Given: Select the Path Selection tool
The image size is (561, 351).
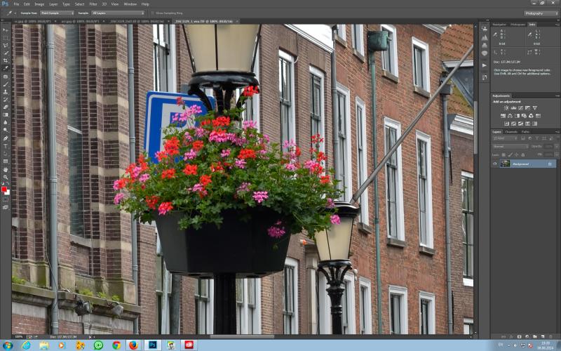Looking at the screenshot, I should point(6,153).
